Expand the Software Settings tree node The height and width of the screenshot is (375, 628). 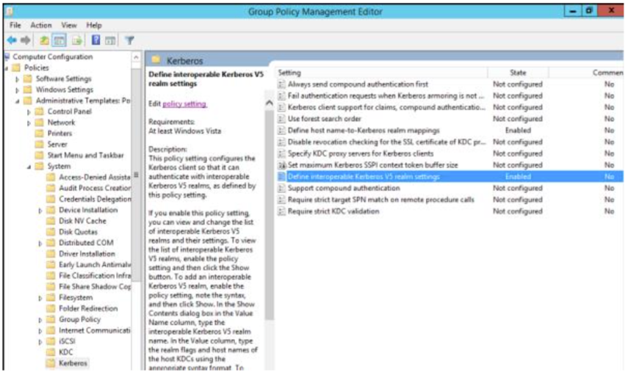[x=18, y=79]
